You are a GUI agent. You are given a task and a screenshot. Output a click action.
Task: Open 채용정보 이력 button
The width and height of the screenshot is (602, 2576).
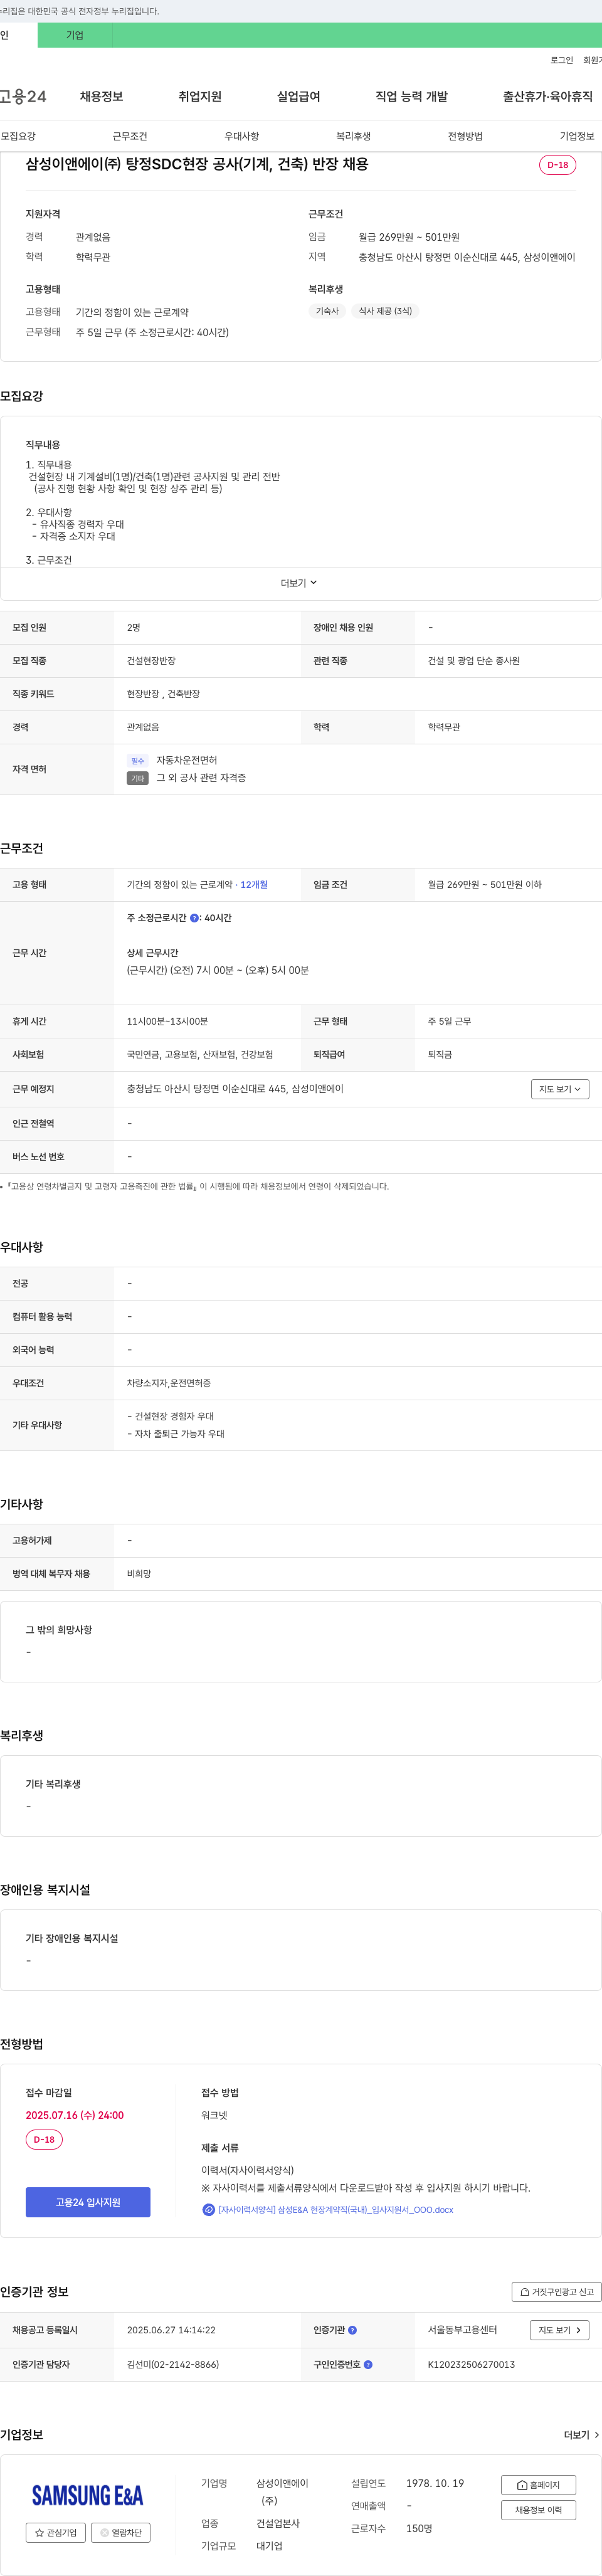[x=538, y=2510]
